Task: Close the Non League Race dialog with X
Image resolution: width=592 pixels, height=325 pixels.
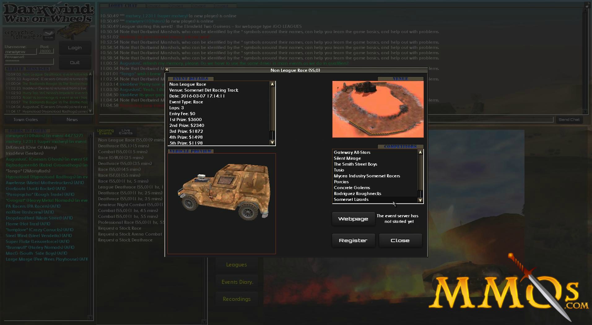Action: (167, 70)
